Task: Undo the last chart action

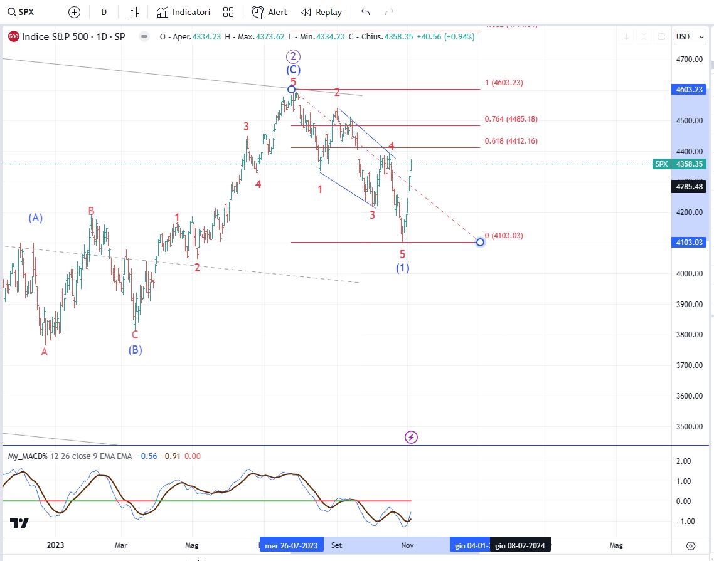Action: [x=365, y=13]
